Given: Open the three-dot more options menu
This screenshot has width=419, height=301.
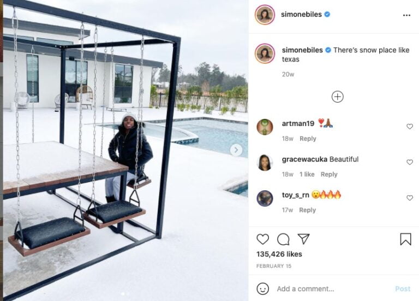Looking at the screenshot, I should point(406,15).
